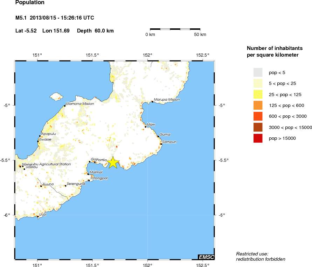Click the 'Population' title heading
Image resolution: width=312 pixels, height=267 pixels.
click(30, 3)
